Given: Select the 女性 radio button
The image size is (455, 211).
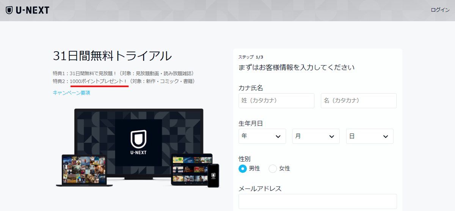Looking at the screenshot, I should (273, 168).
